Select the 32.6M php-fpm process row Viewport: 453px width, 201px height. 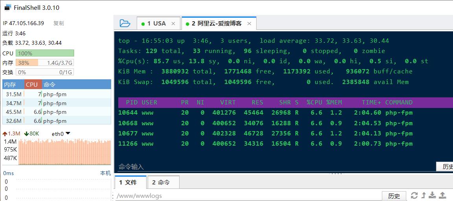pyautogui.click(x=57, y=121)
